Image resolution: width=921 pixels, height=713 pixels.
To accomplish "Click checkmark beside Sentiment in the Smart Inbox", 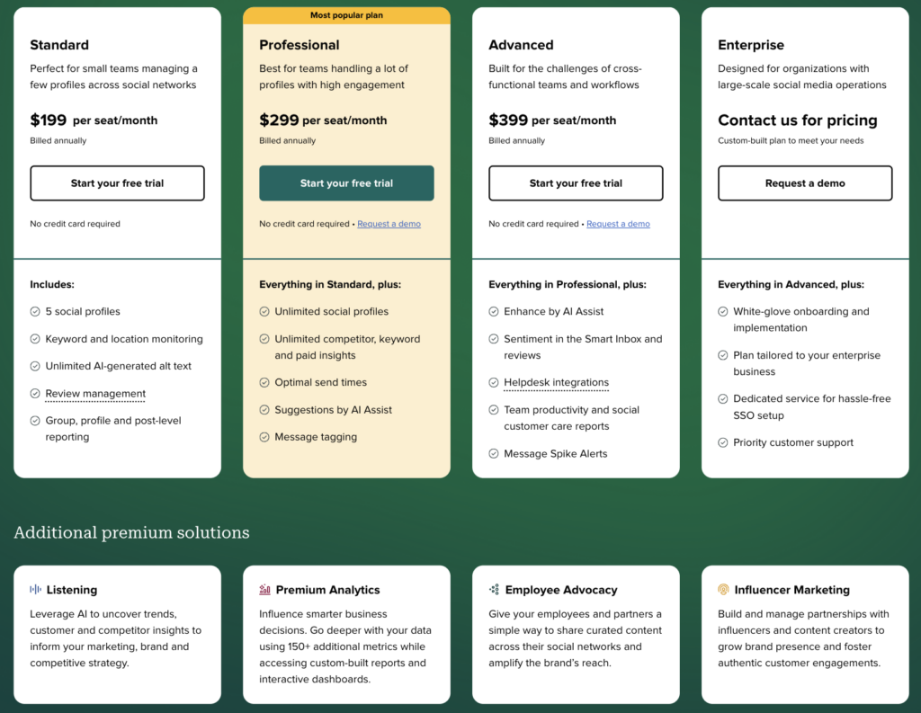I will [494, 339].
